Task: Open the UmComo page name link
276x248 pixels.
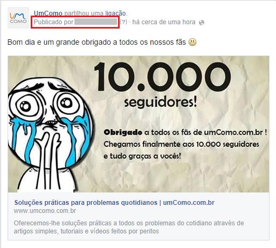Action: [48, 13]
